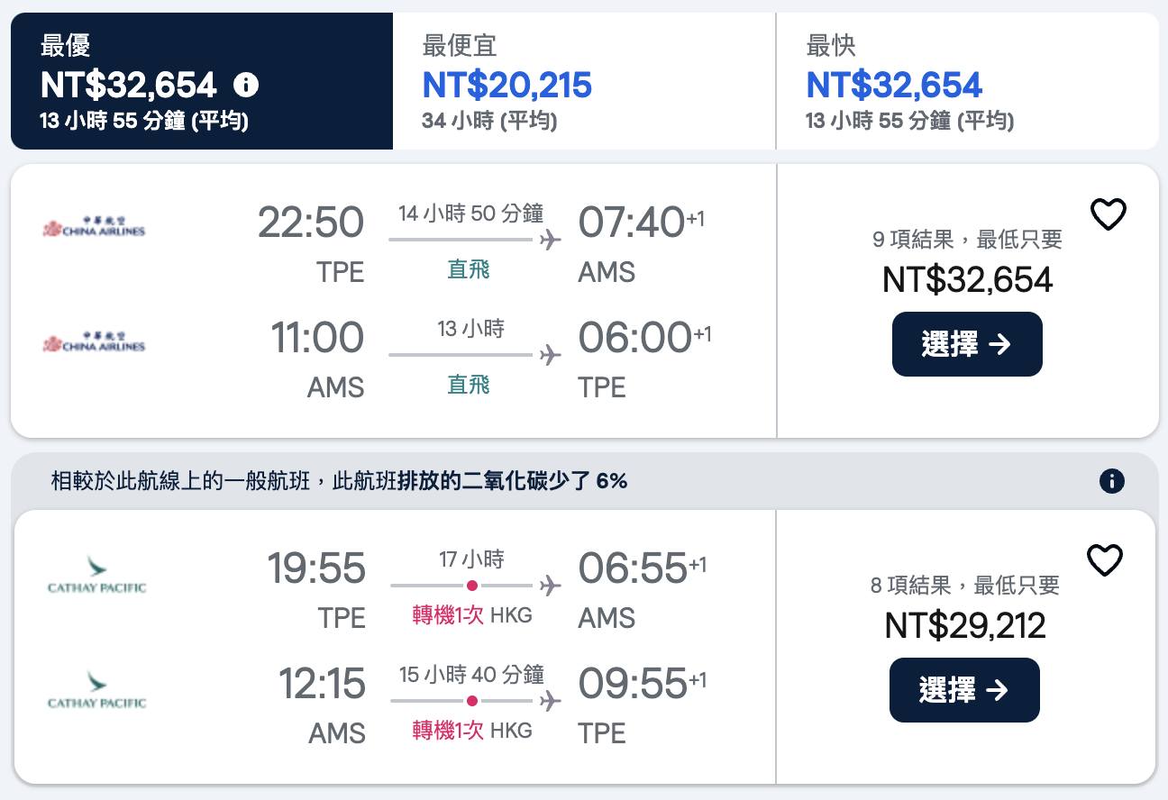The image size is (1168, 800).
Task: Select the 最優 sorting tab
Action: point(202,81)
